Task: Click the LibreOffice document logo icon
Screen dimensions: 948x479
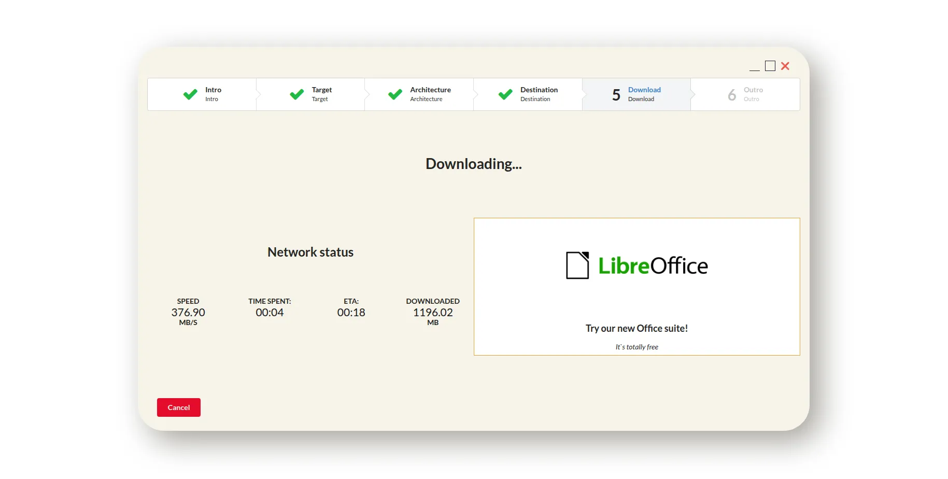Action: 577,265
